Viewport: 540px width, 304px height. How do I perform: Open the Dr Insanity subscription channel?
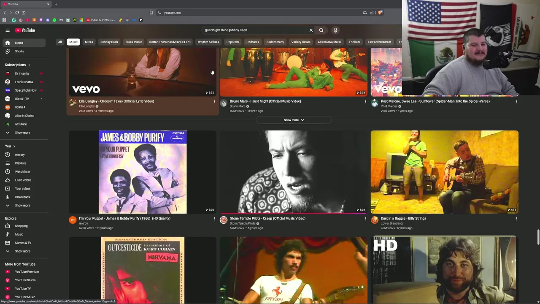coord(24,73)
